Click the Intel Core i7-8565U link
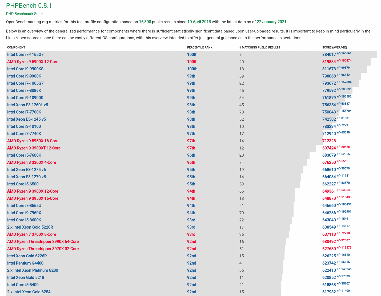Image resolution: width=381 pixels, height=296 pixels. (x=24, y=206)
